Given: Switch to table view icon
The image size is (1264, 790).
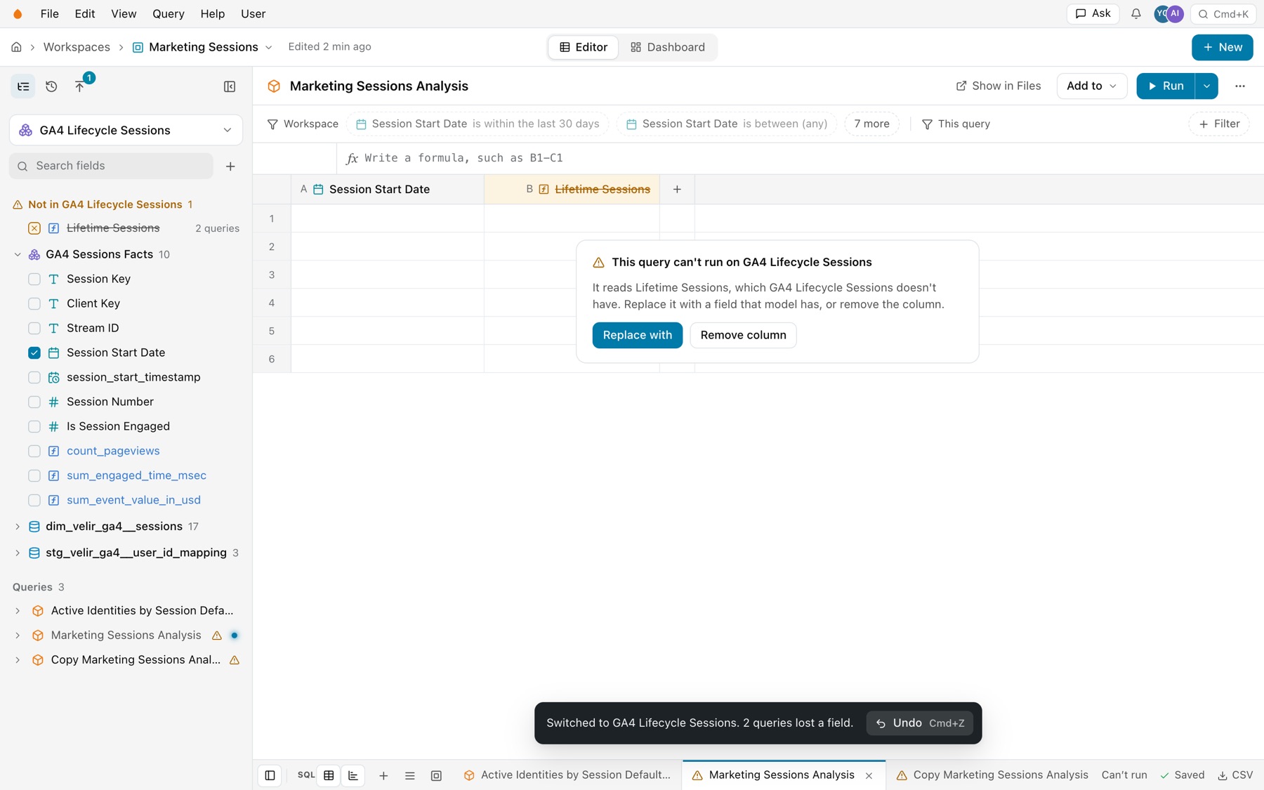Looking at the screenshot, I should 329,775.
